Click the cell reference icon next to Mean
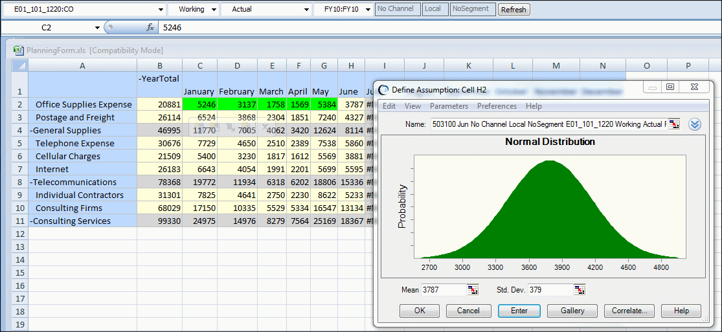 coord(473,290)
